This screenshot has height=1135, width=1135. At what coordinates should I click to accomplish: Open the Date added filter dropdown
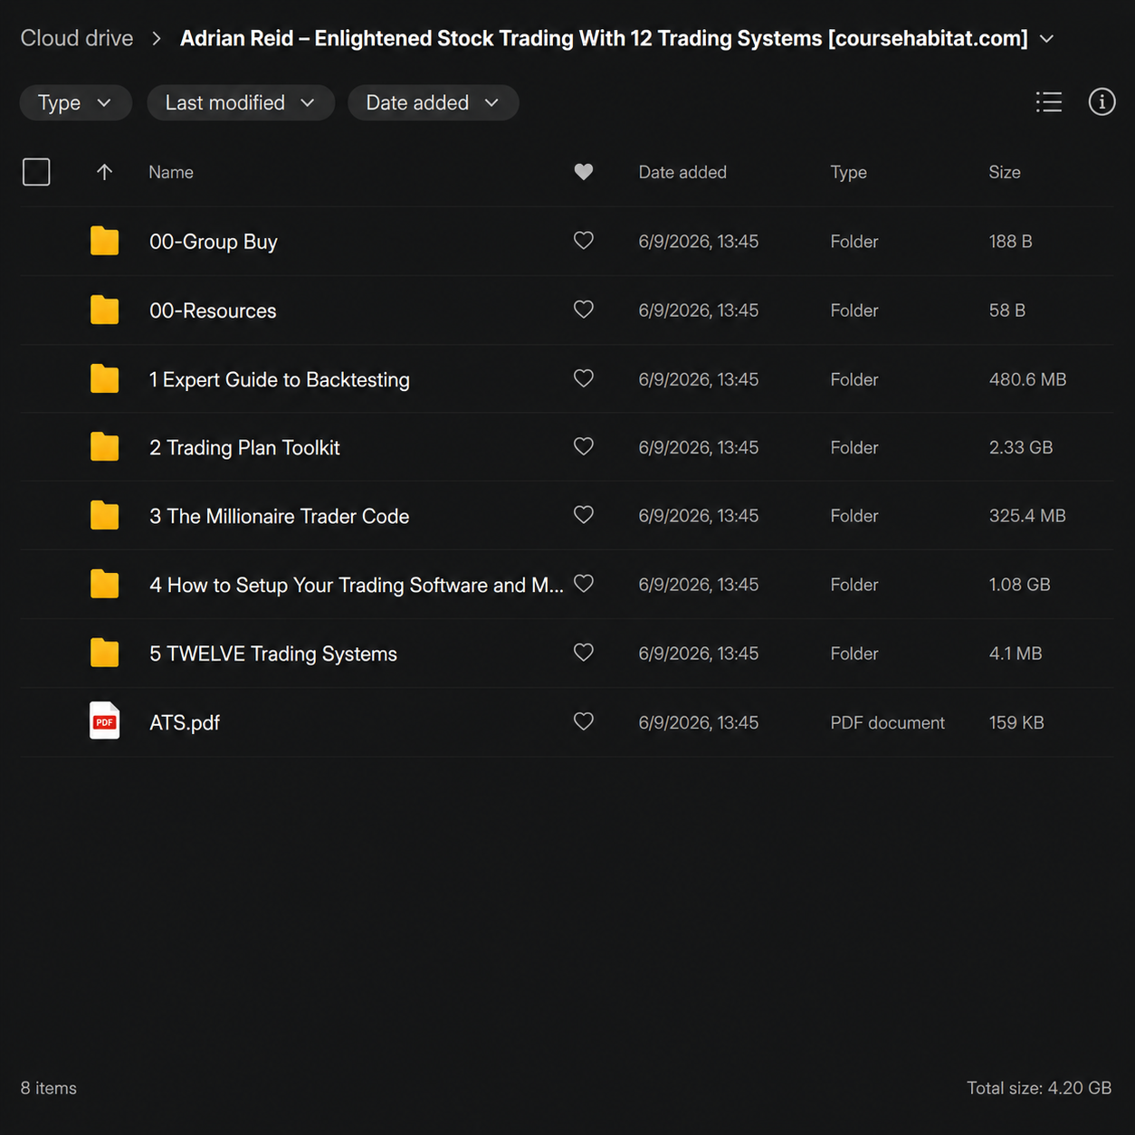pos(433,102)
